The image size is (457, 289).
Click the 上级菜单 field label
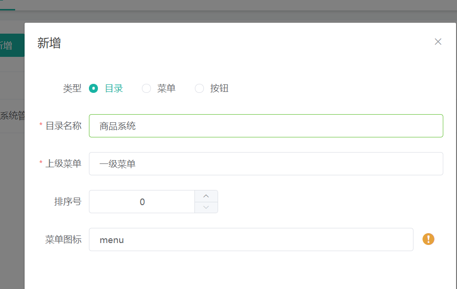(x=63, y=164)
